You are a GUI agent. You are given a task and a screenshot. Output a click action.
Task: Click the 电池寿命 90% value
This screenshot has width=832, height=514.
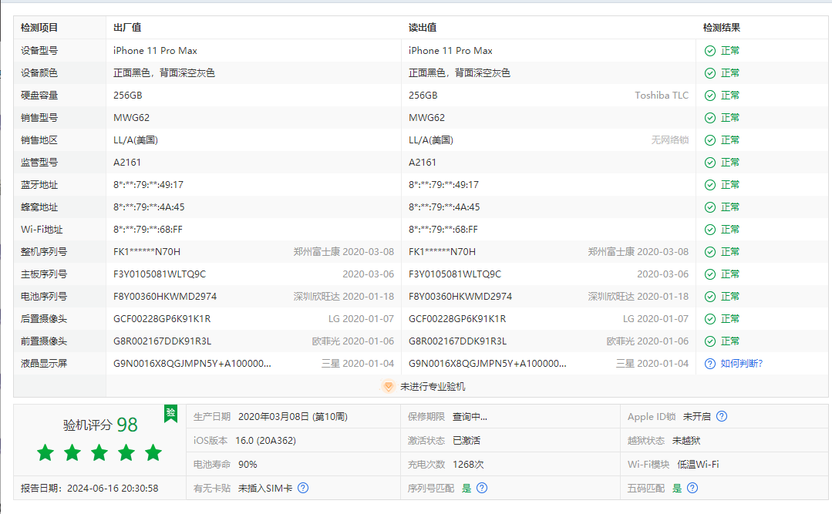248,464
